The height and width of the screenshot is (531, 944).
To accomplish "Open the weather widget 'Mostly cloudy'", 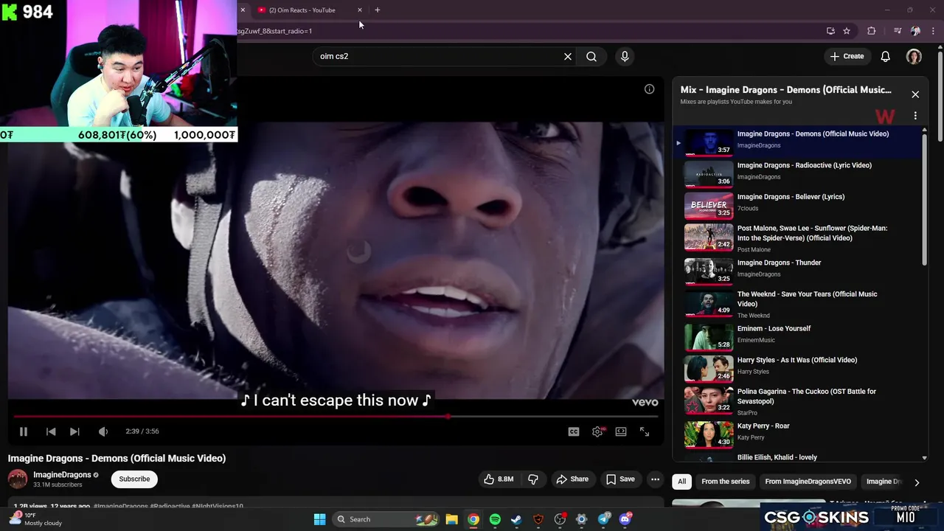I will tap(35, 519).
